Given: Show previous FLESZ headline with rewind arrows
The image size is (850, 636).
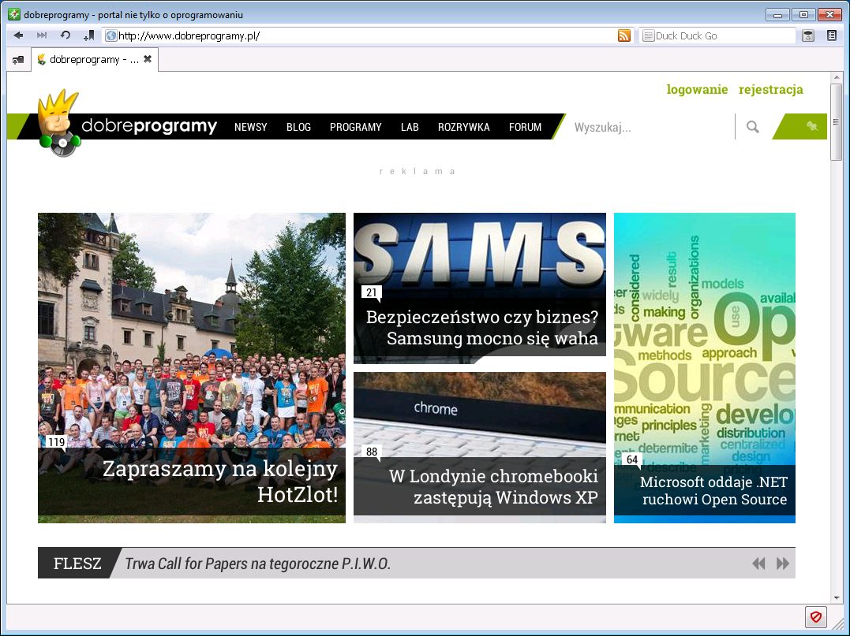Looking at the screenshot, I should coord(758,563).
